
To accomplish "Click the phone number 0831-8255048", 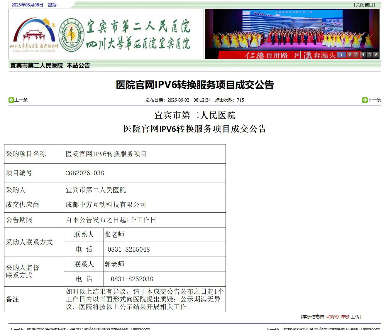I will 129,250.
